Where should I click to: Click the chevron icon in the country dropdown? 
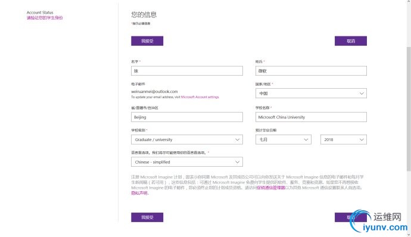(x=362, y=93)
